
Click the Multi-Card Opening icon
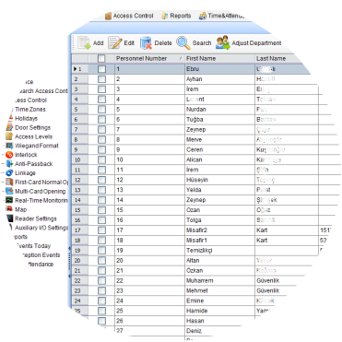tap(9, 191)
